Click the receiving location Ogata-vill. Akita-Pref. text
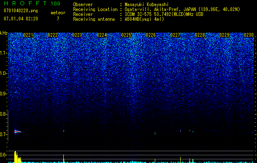 (153, 9)
